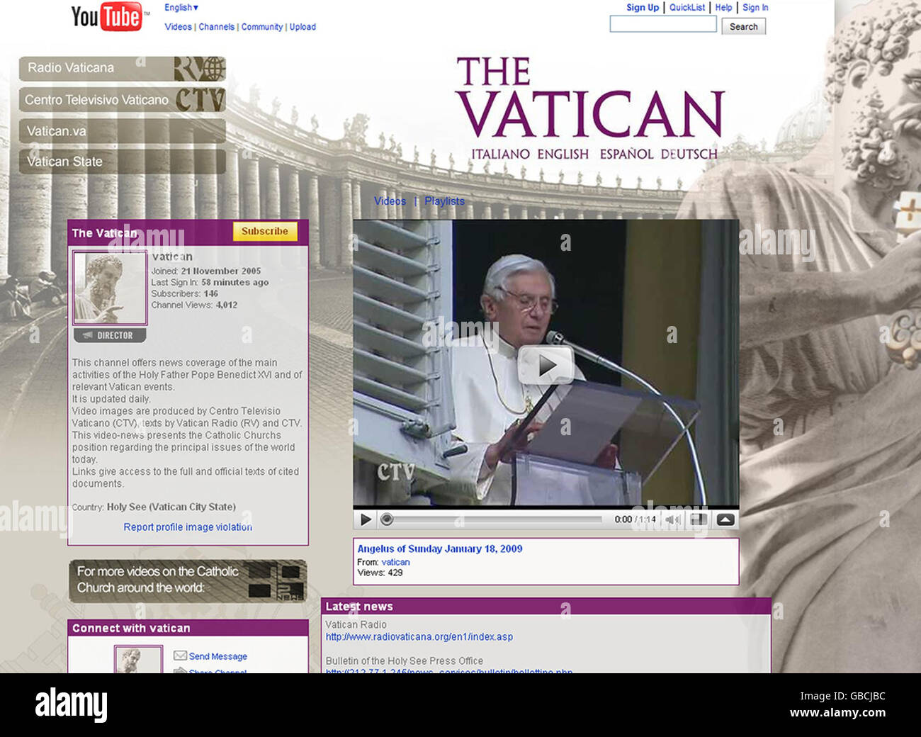Image resolution: width=921 pixels, height=737 pixels.
Task: Open the Help link
Action: click(723, 8)
